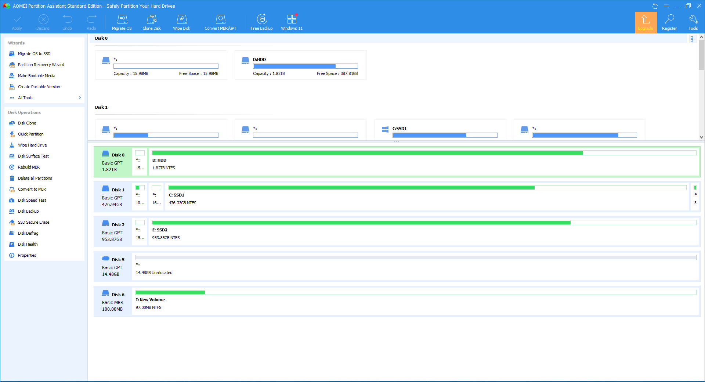705x382 pixels.
Task: Click the D:HDD card's blue usage bar
Action: [305, 66]
